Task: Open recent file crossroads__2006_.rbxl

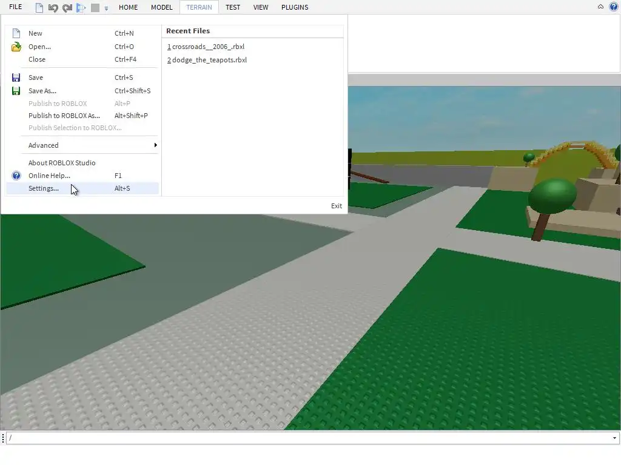Action: pyautogui.click(x=206, y=47)
